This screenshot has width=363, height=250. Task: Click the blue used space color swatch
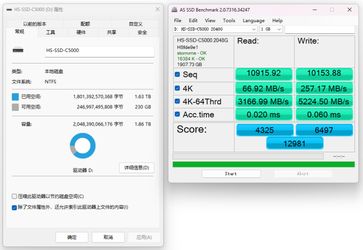(15, 97)
